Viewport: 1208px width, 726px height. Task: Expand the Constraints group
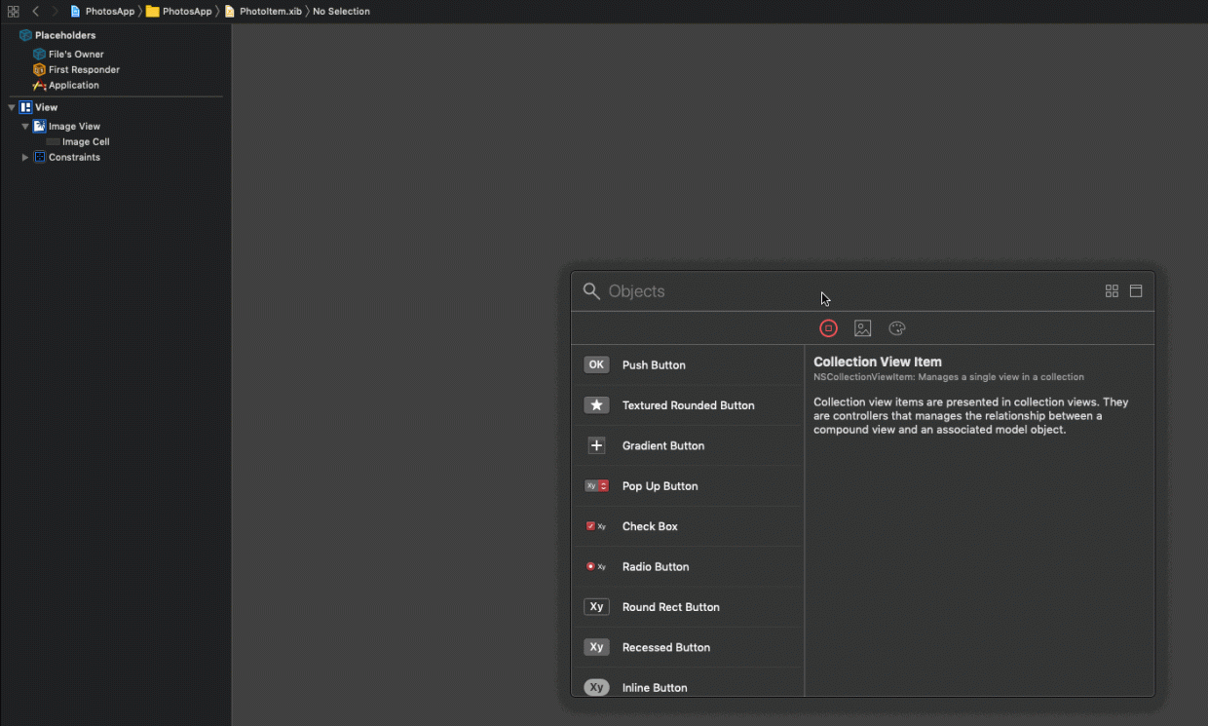(x=25, y=157)
